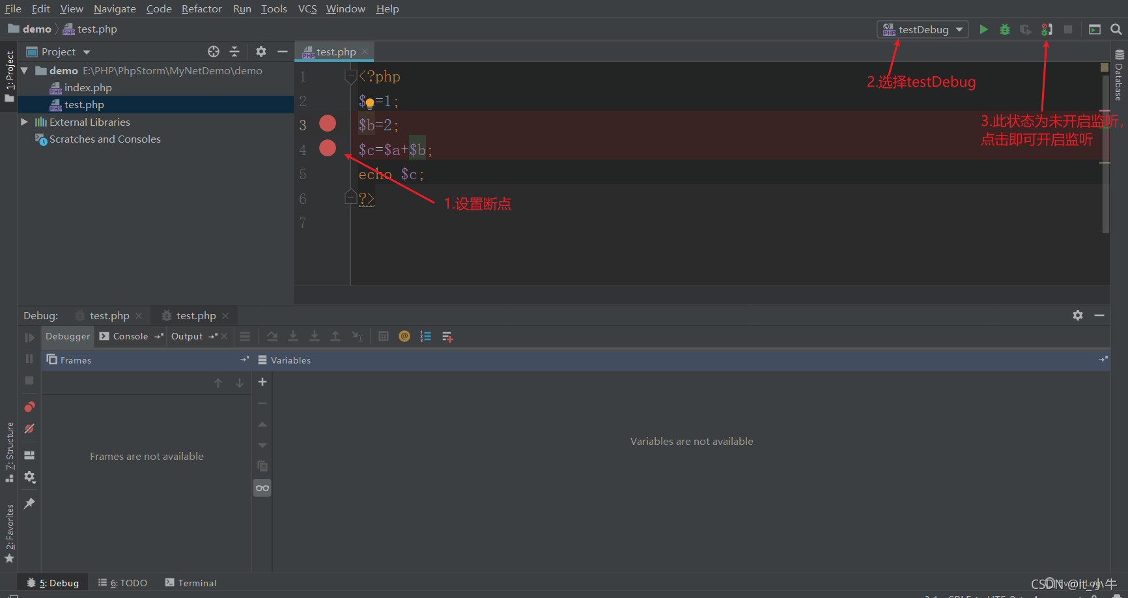
Task: Open the Terminal tool window
Action: point(191,583)
